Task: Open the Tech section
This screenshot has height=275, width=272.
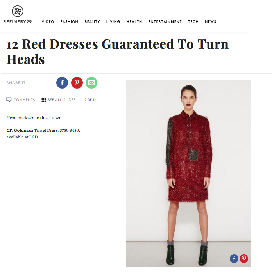Action: (193, 22)
